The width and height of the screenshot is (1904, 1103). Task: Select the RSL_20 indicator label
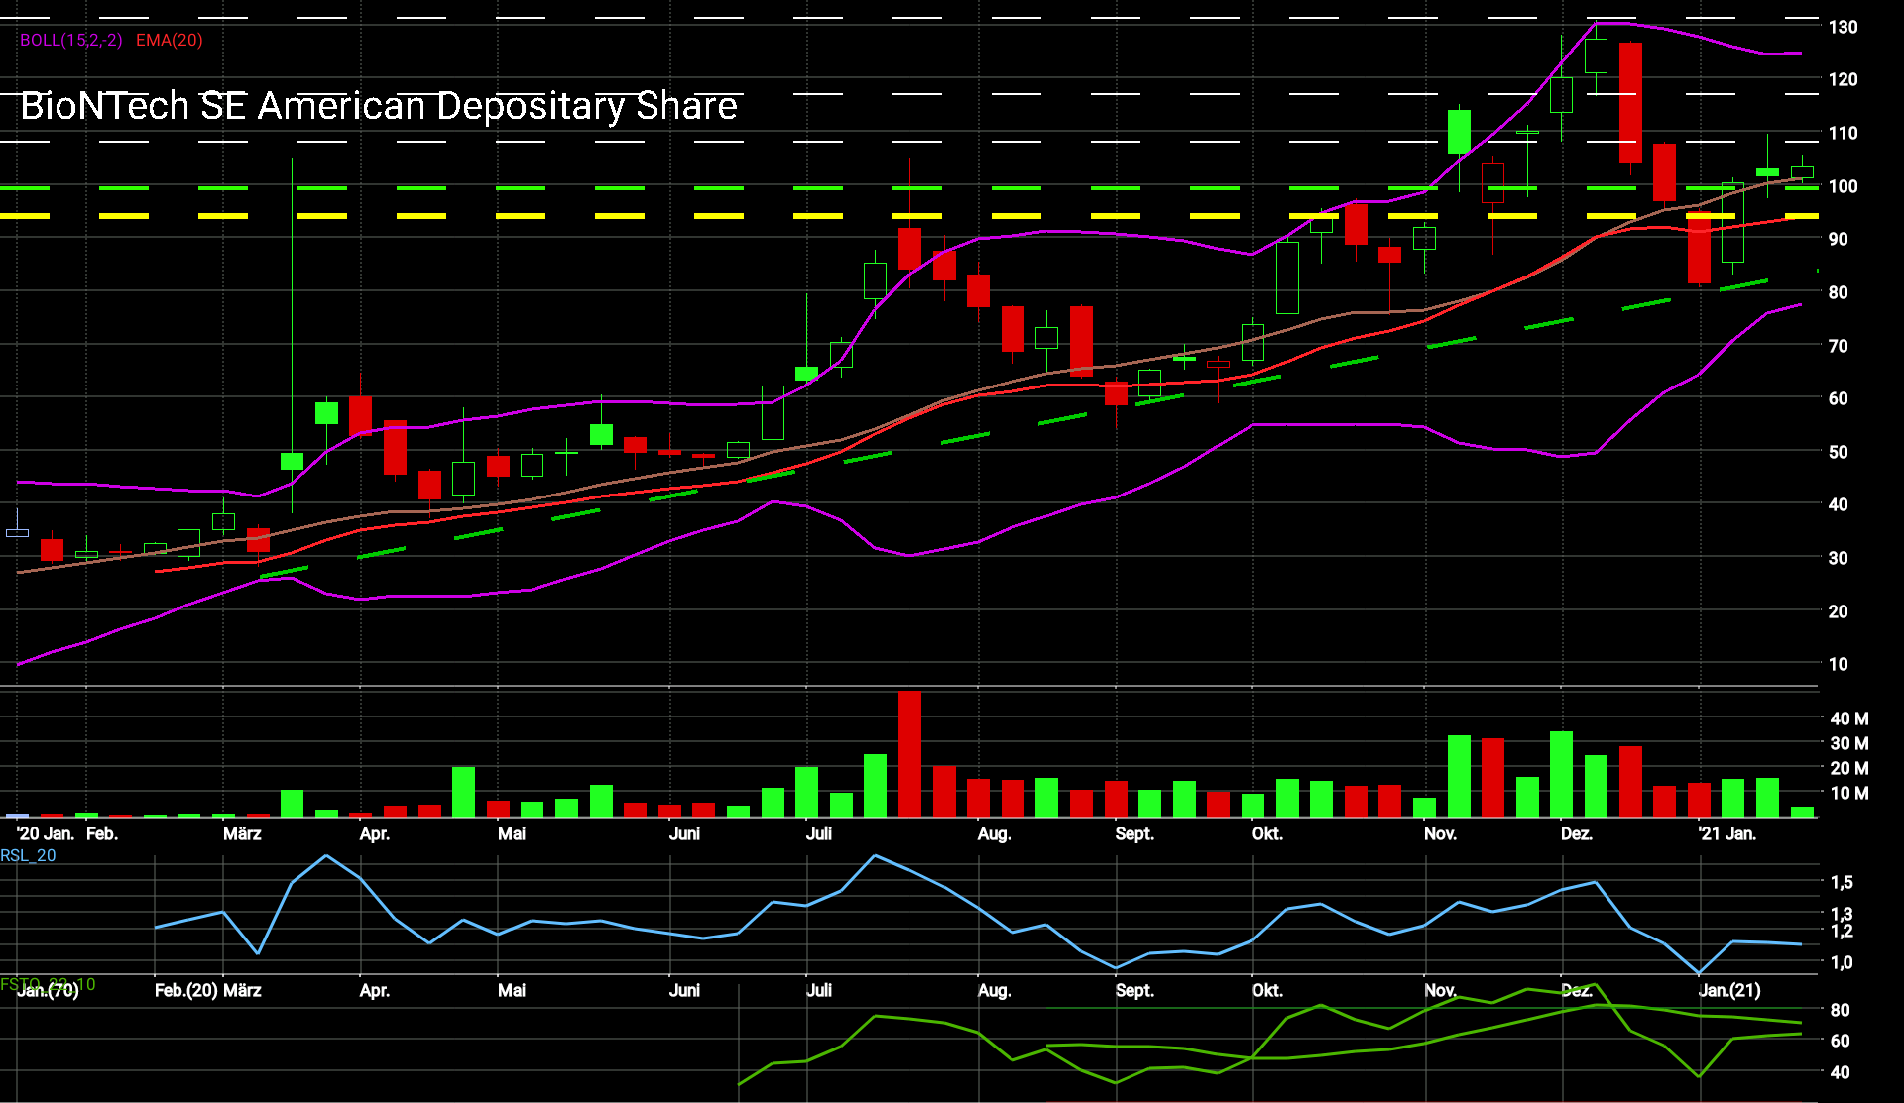click(x=29, y=855)
